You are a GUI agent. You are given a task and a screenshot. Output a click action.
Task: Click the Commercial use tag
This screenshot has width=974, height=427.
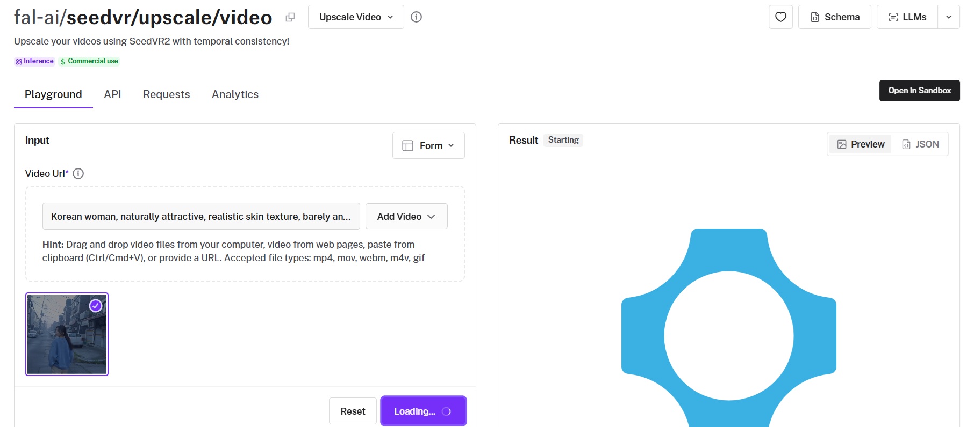tap(89, 61)
